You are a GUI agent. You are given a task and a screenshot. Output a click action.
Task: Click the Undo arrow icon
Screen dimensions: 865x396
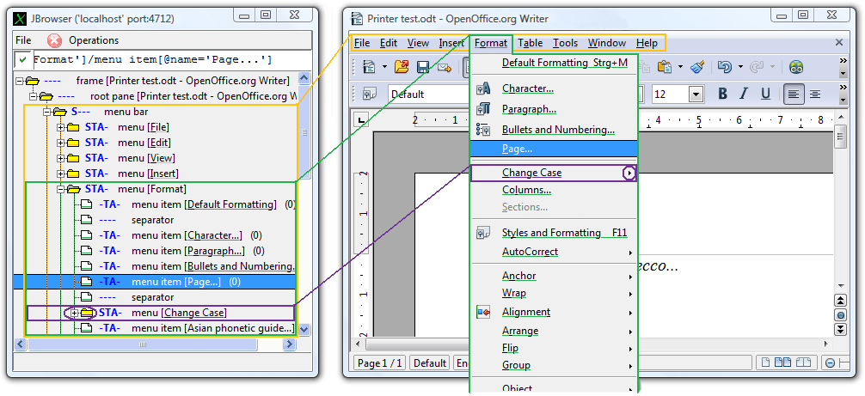point(723,67)
